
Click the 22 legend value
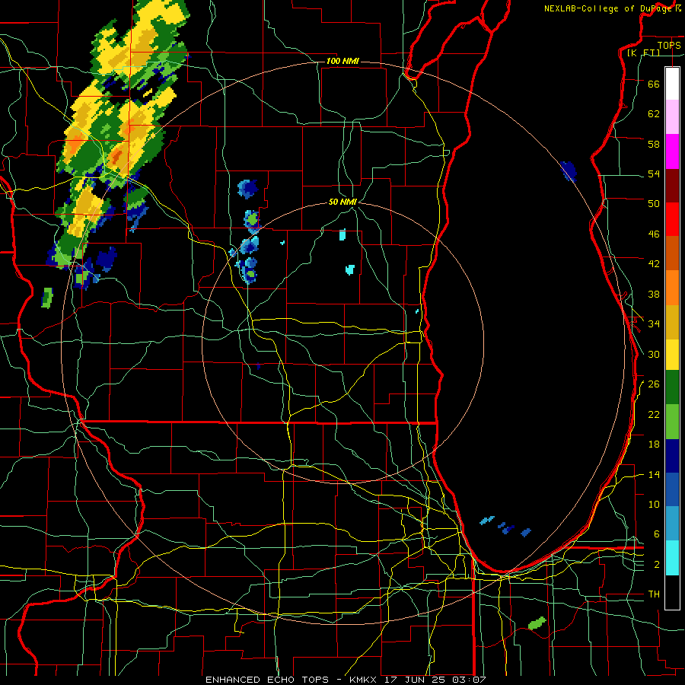pyautogui.click(x=654, y=414)
